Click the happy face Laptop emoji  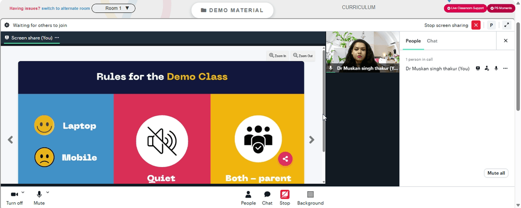pos(44,126)
